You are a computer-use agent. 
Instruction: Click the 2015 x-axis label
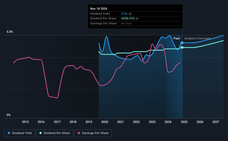pos(25,122)
